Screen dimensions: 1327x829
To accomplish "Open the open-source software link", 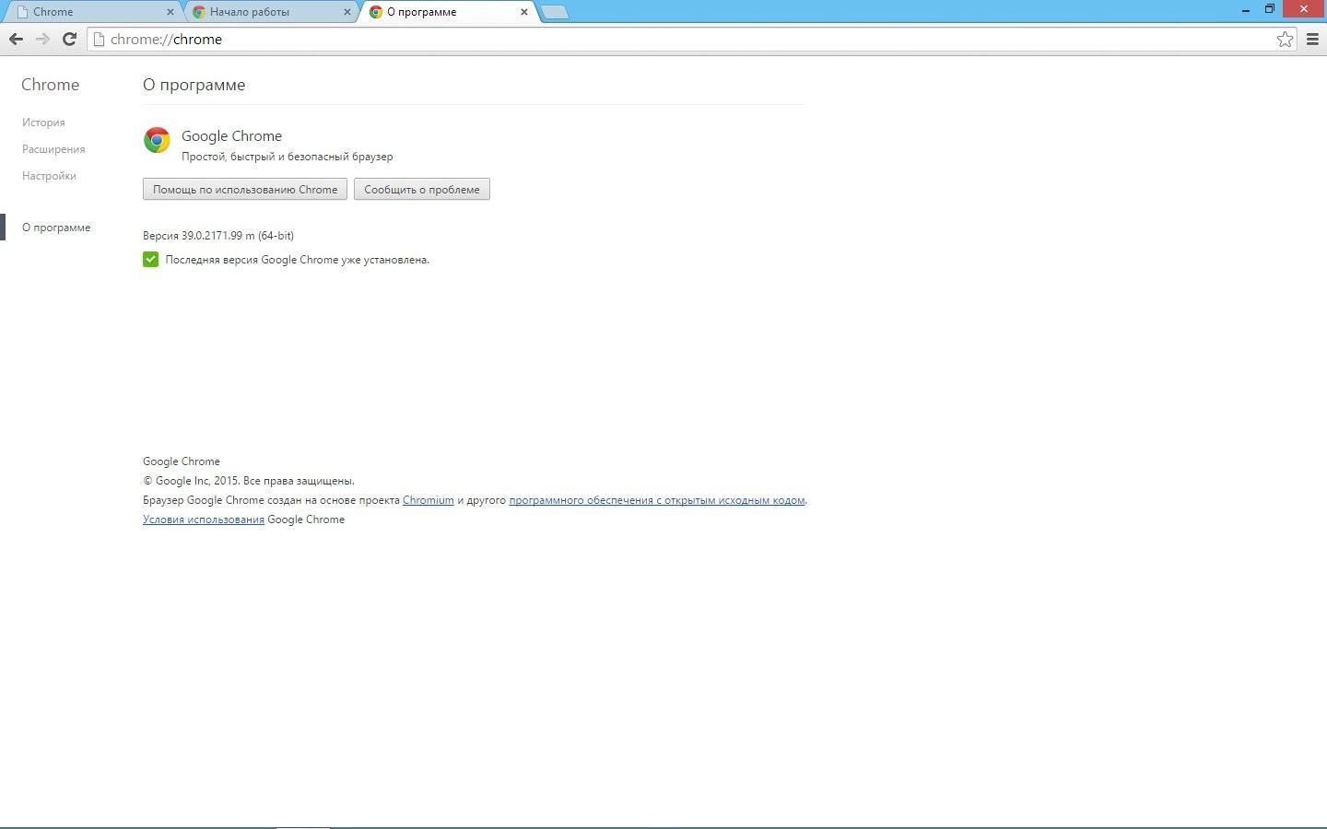I will tap(657, 500).
